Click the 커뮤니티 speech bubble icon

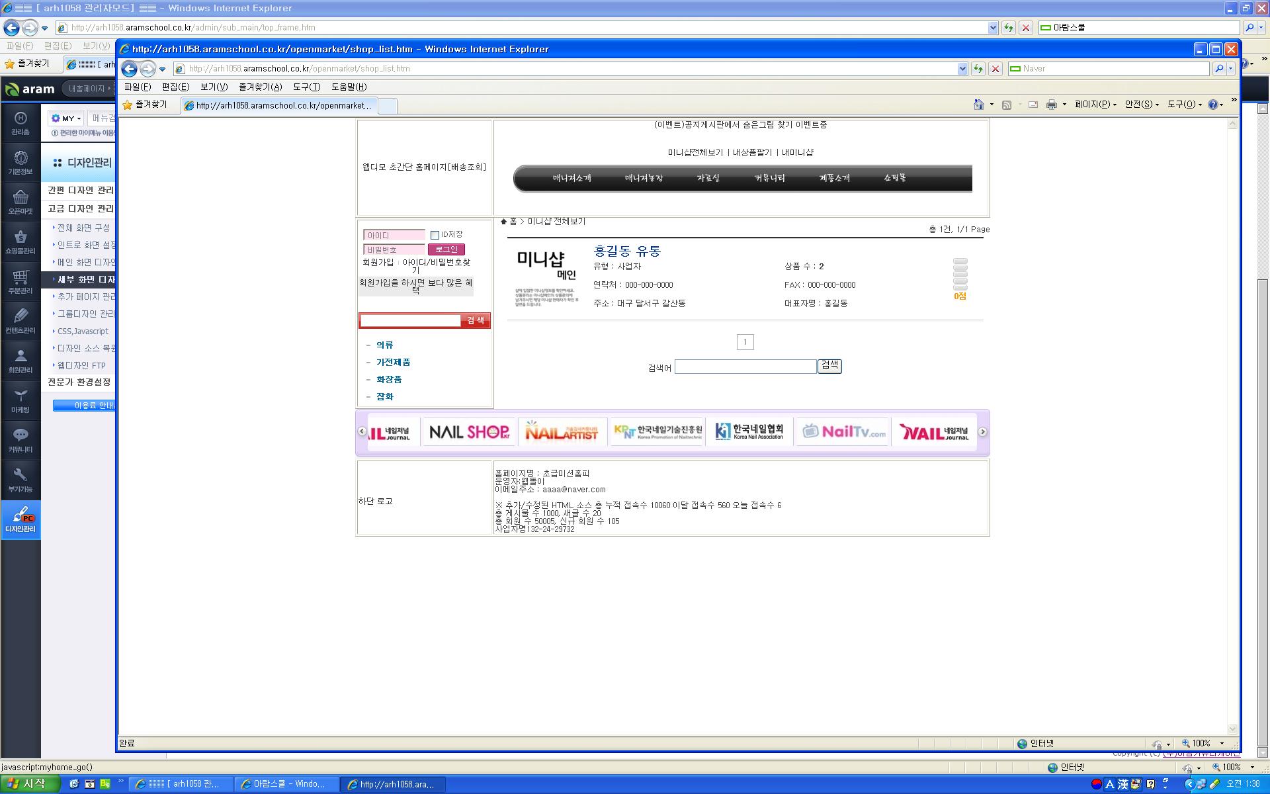(x=21, y=440)
